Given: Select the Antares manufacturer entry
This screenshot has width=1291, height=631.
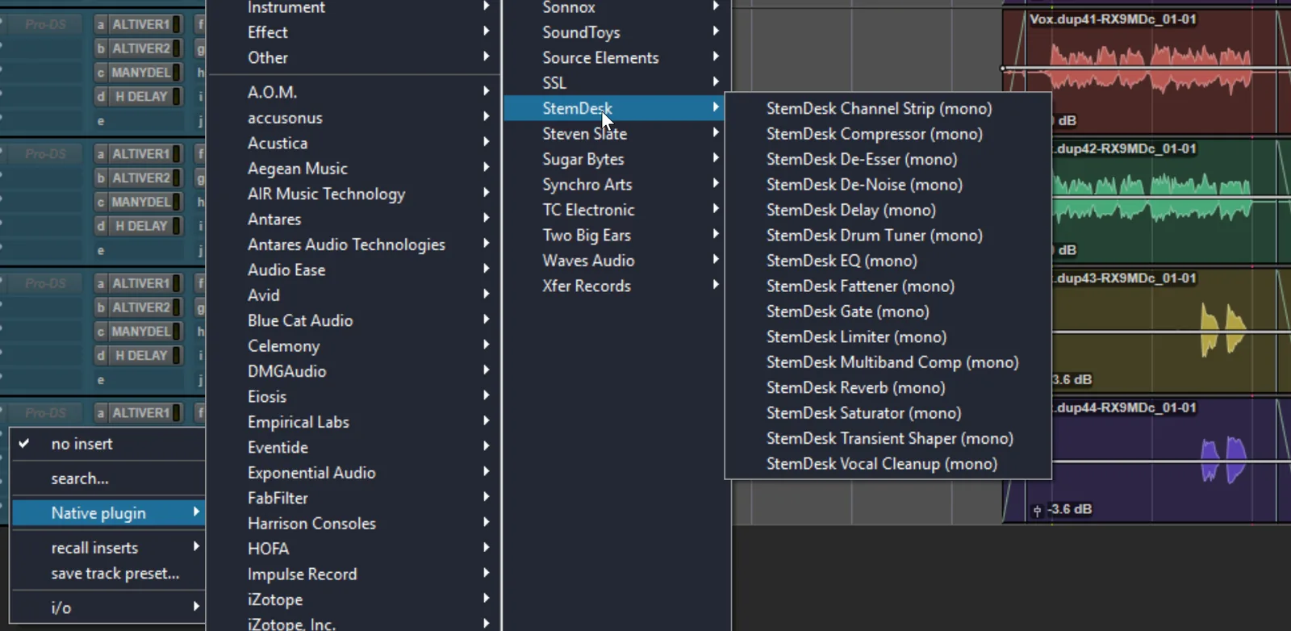Looking at the screenshot, I should [353, 219].
